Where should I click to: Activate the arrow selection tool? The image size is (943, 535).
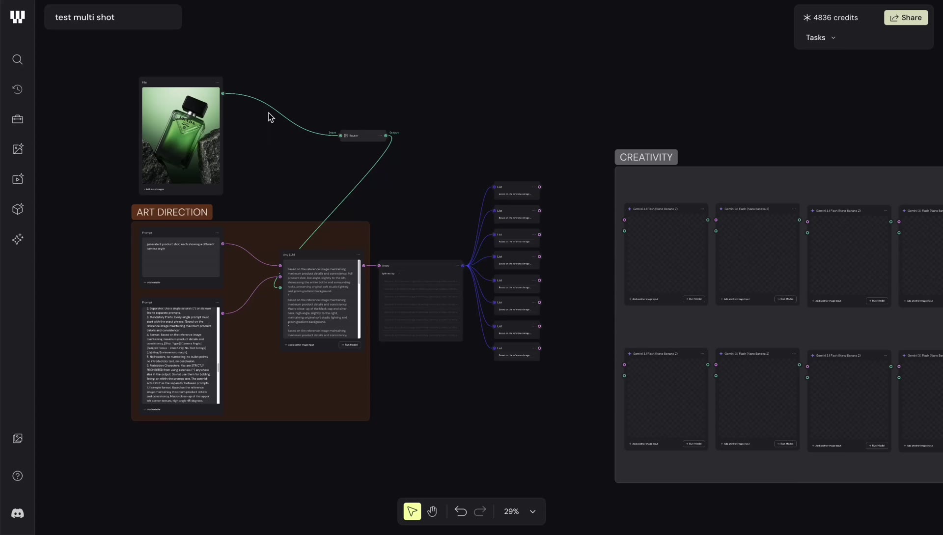coord(412,511)
